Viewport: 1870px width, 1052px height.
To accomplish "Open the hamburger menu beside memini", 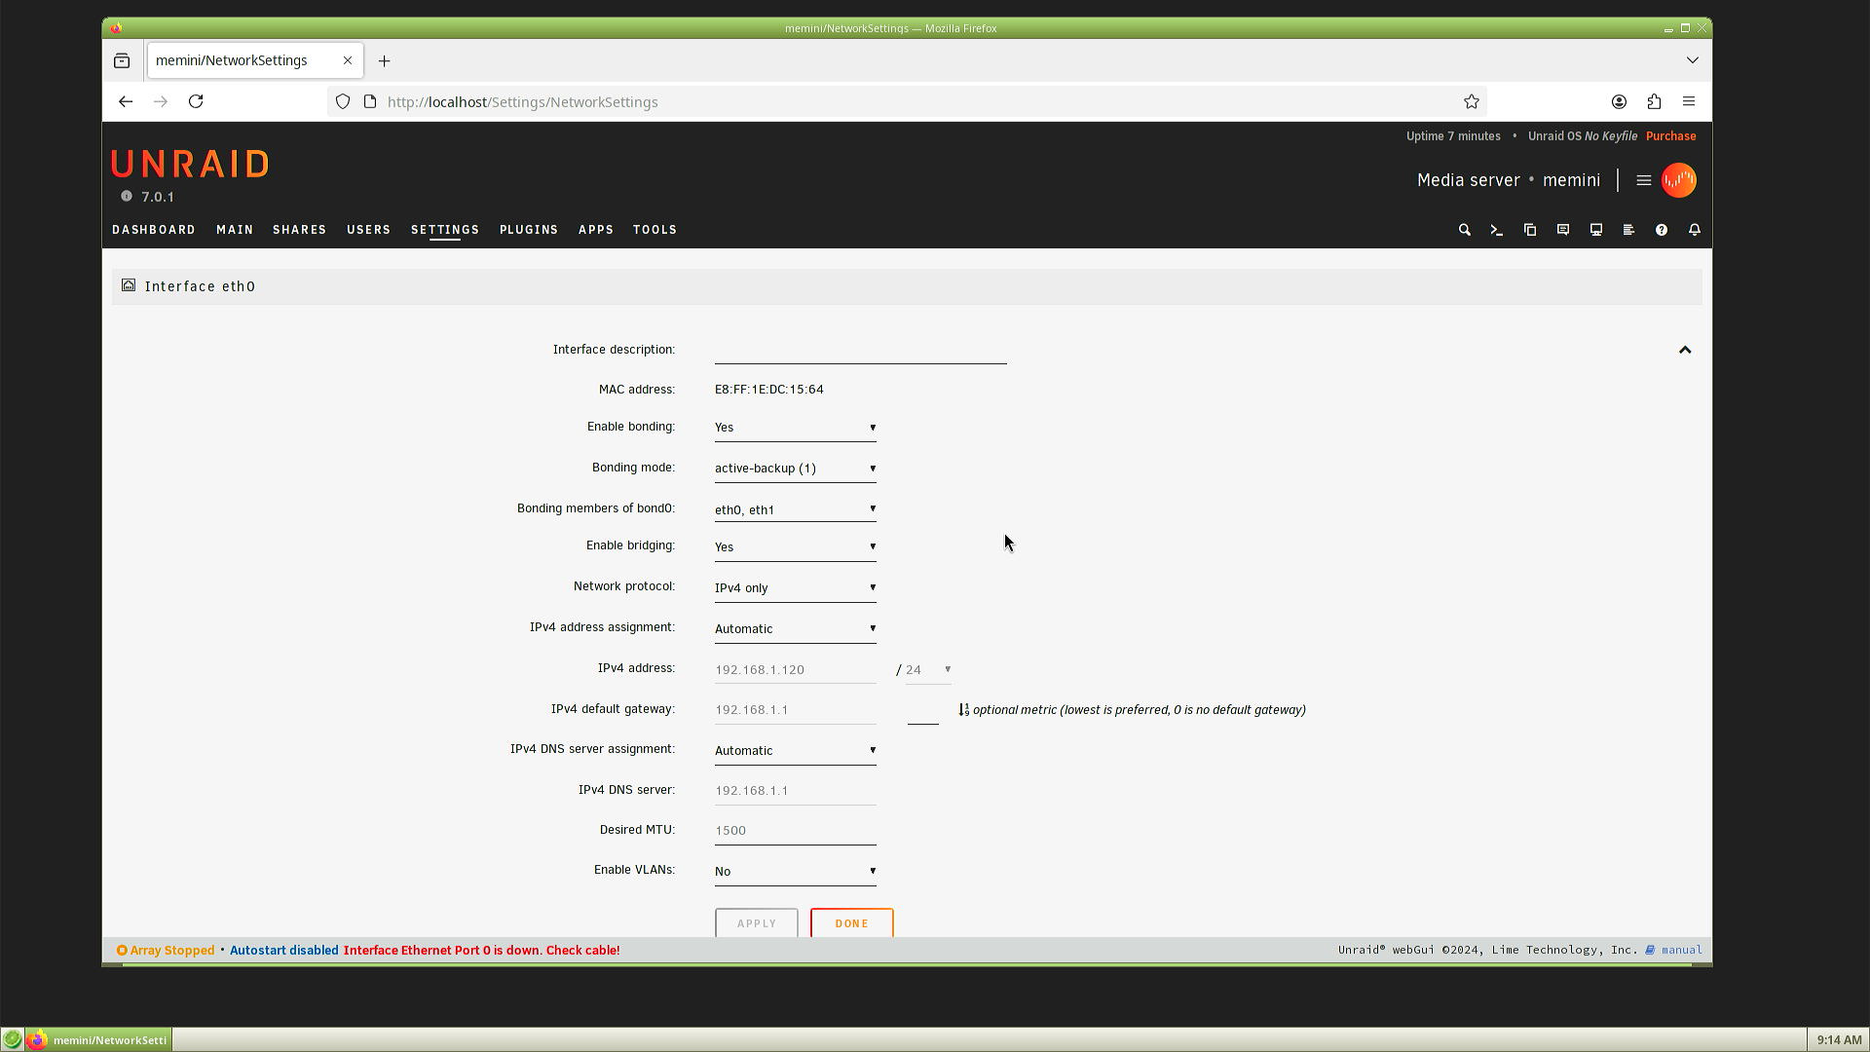I will (1644, 180).
